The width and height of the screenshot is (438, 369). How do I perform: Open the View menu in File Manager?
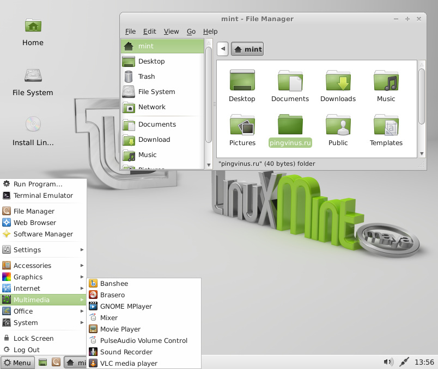point(171,32)
